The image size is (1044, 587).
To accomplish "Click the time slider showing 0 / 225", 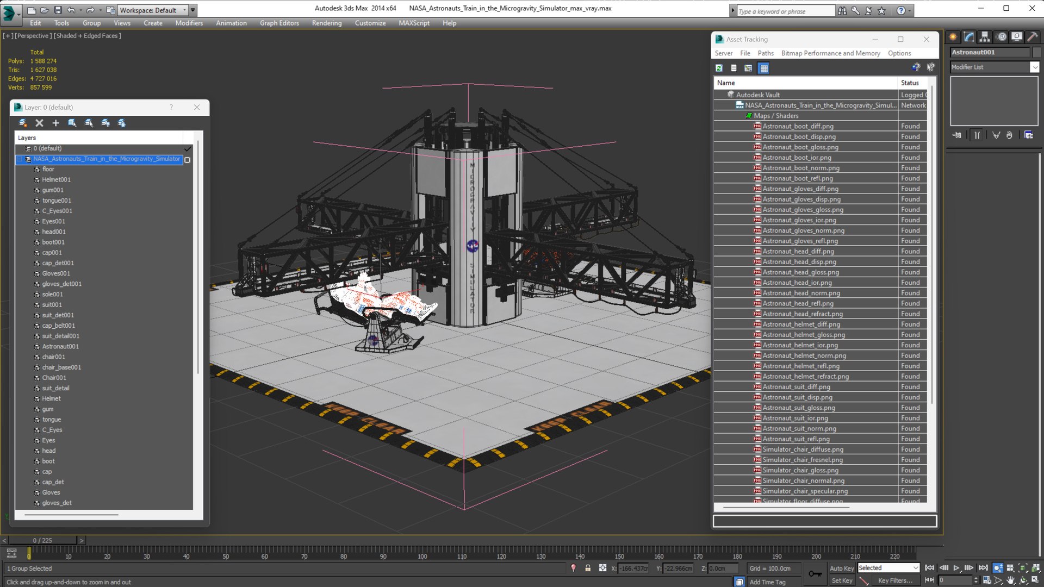I will click(x=42, y=540).
